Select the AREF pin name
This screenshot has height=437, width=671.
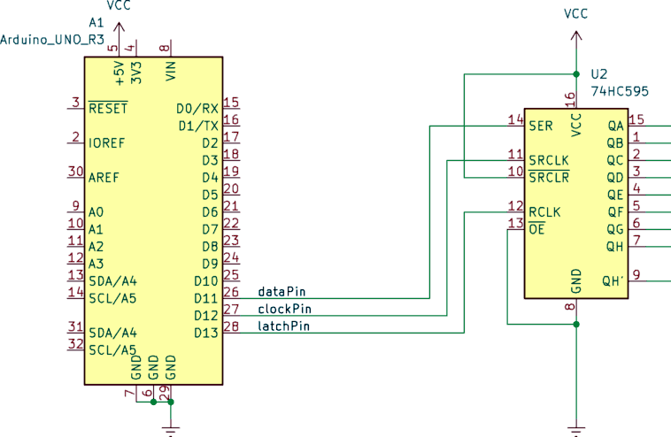click(x=104, y=178)
